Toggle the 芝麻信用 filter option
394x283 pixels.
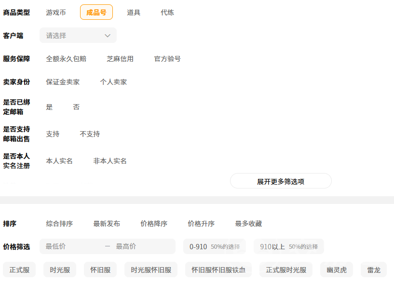(x=120, y=59)
